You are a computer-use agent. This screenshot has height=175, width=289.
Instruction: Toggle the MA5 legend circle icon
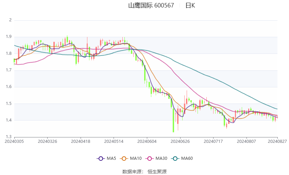click(x=101, y=158)
